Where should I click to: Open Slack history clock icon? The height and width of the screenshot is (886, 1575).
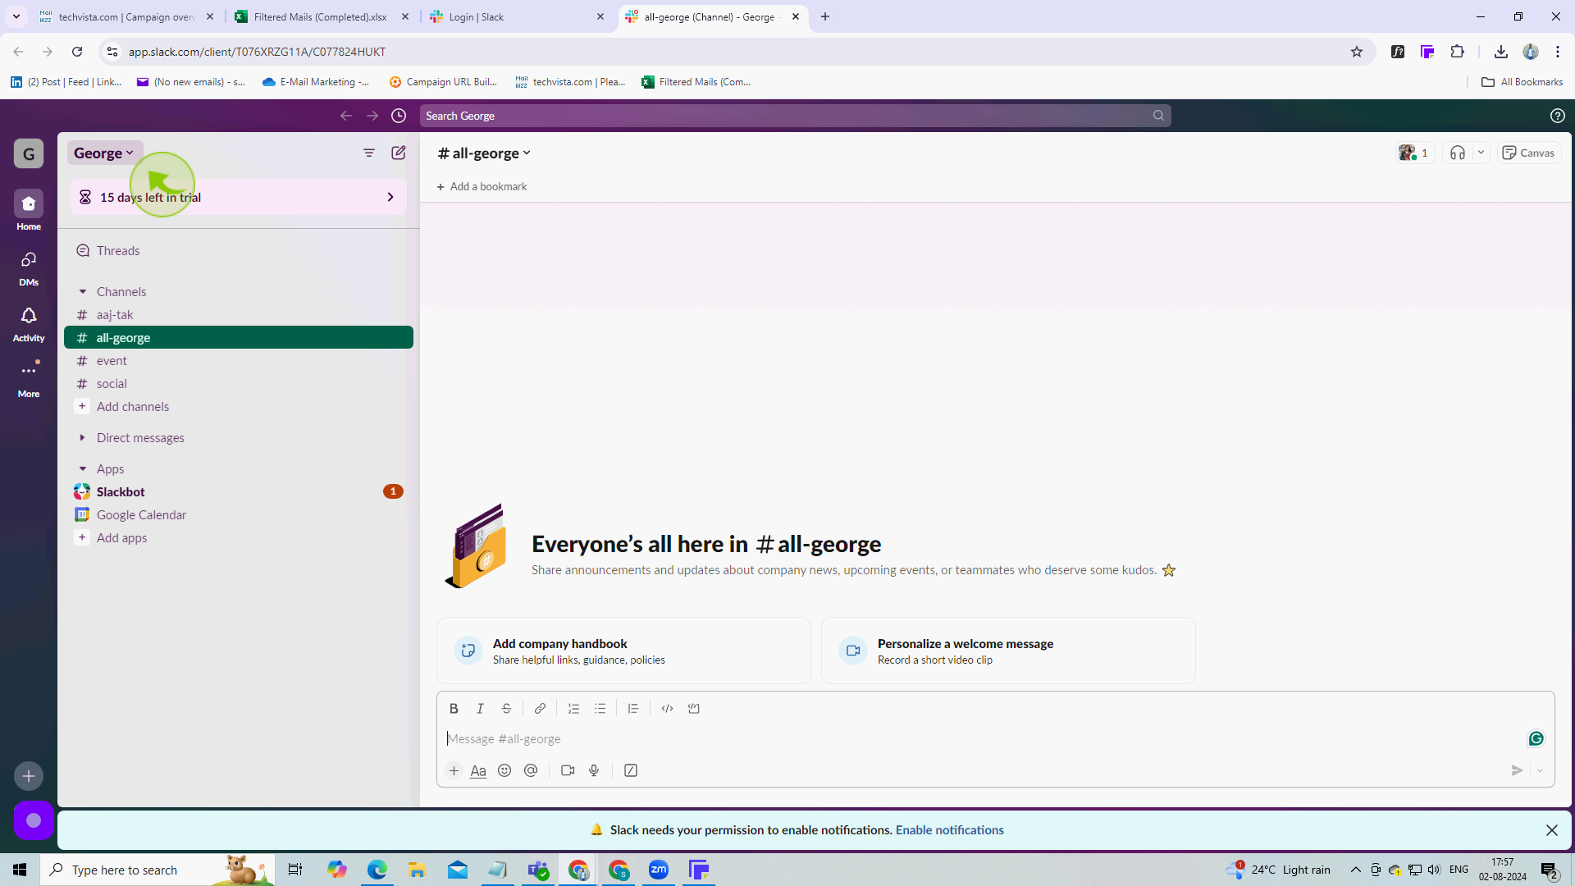coord(399,116)
